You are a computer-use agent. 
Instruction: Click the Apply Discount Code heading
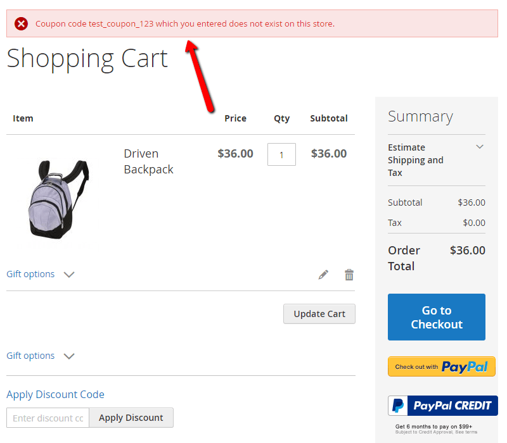pos(55,394)
